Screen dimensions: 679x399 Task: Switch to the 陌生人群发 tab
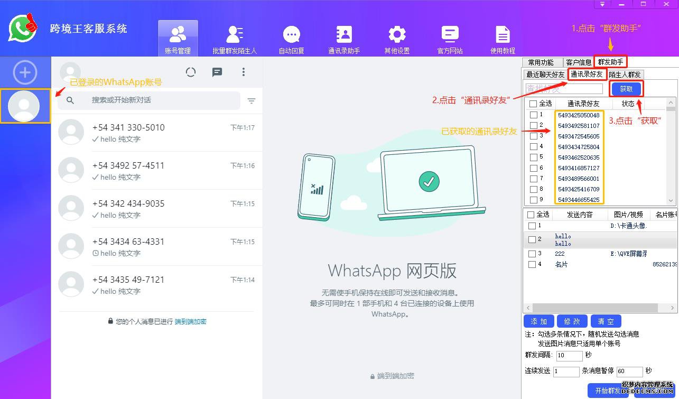[x=626, y=74]
